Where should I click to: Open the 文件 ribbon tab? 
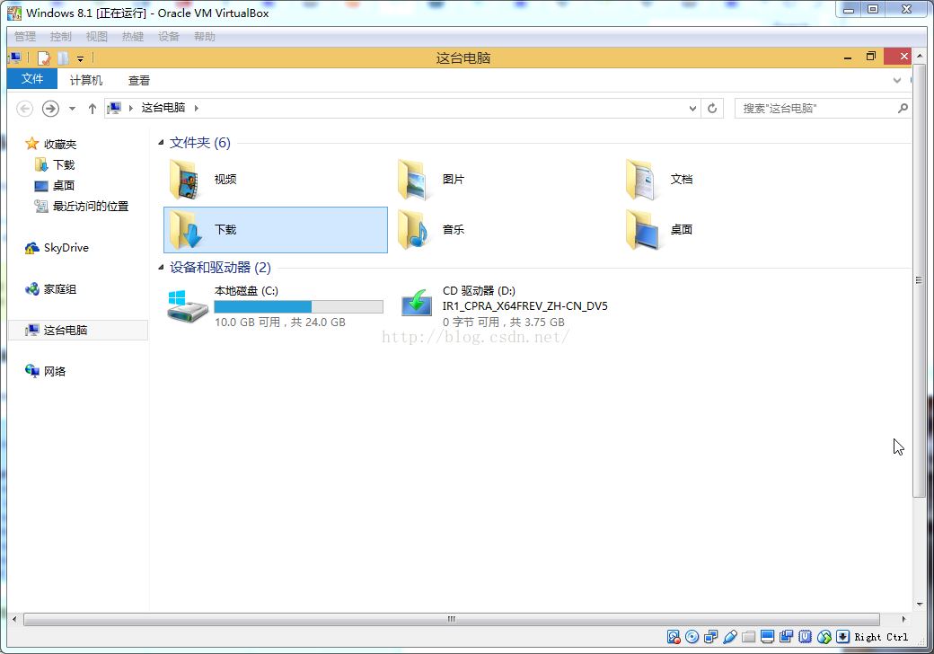click(x=32, y=79)
